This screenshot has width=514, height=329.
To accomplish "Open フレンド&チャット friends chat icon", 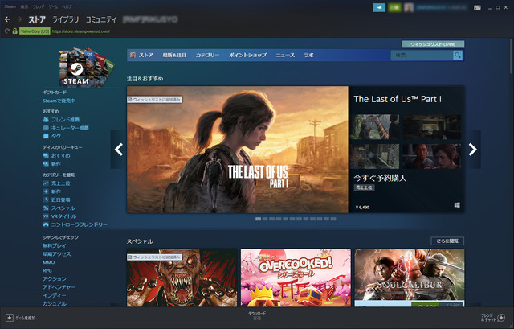I will tap(501, 318).
